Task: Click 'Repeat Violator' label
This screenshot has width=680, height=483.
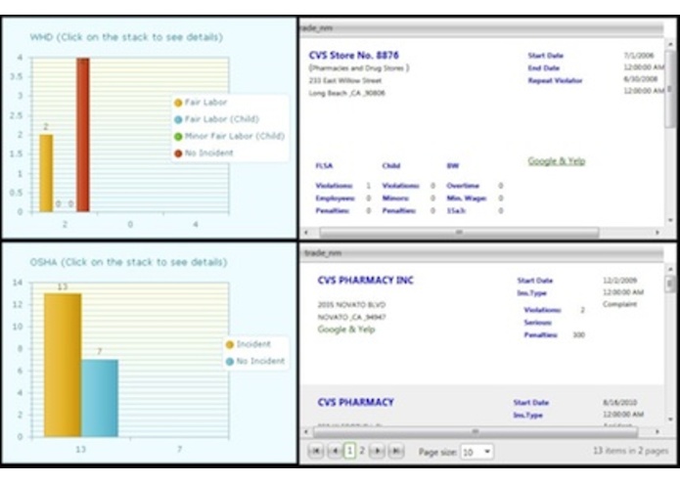Action: click(555, 80)
